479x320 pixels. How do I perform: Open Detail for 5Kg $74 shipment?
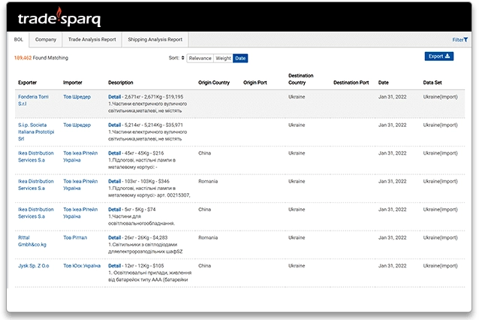coord(115,210)
